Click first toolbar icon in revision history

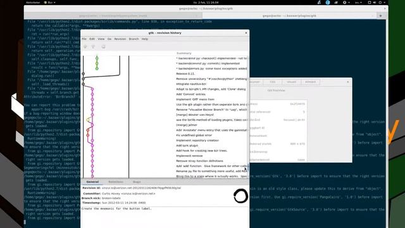pyautogui.click(x=85, y=47)
